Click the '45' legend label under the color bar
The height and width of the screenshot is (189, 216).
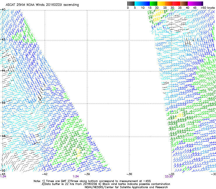tap(195, 8)
